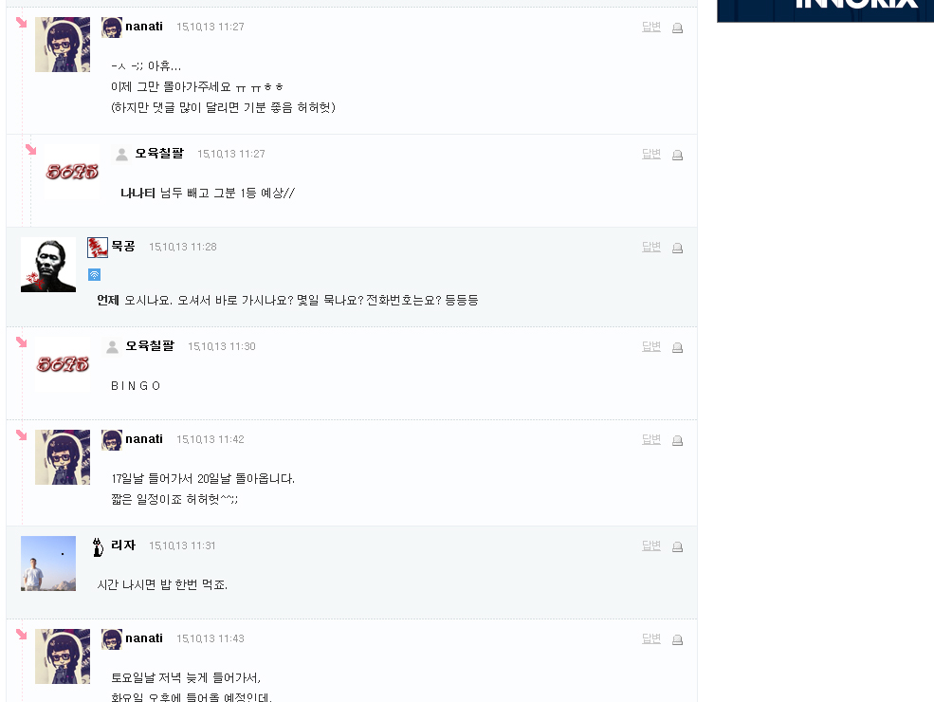The width and height of the screenshot is (934, 702).
Task: Open the INNORIX banner advertisement
Action: click(x=825, y=10)
